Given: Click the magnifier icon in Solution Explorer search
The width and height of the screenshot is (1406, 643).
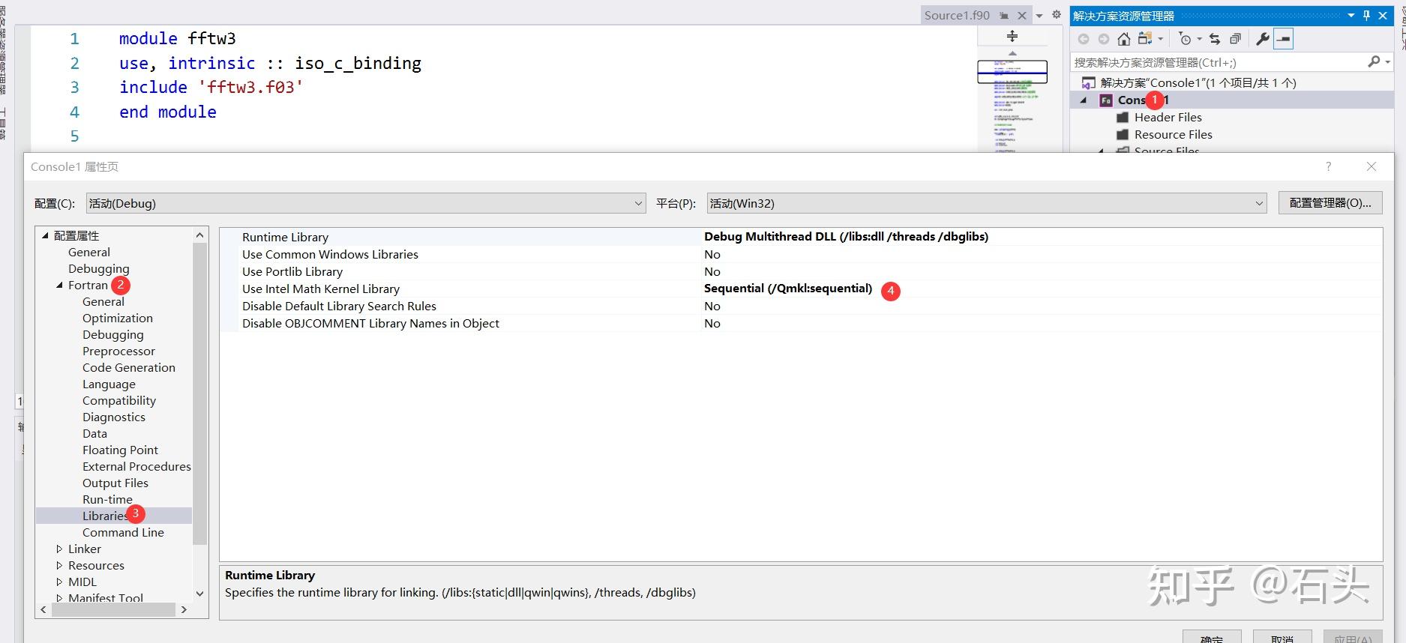Looking at the screenshot, I should point(1374,62).
